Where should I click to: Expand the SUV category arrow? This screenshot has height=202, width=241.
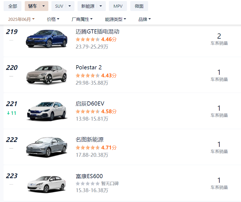click(x=70, y=6)
